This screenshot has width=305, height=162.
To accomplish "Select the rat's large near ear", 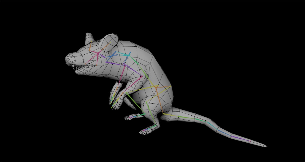I will [x=109, y=40].
